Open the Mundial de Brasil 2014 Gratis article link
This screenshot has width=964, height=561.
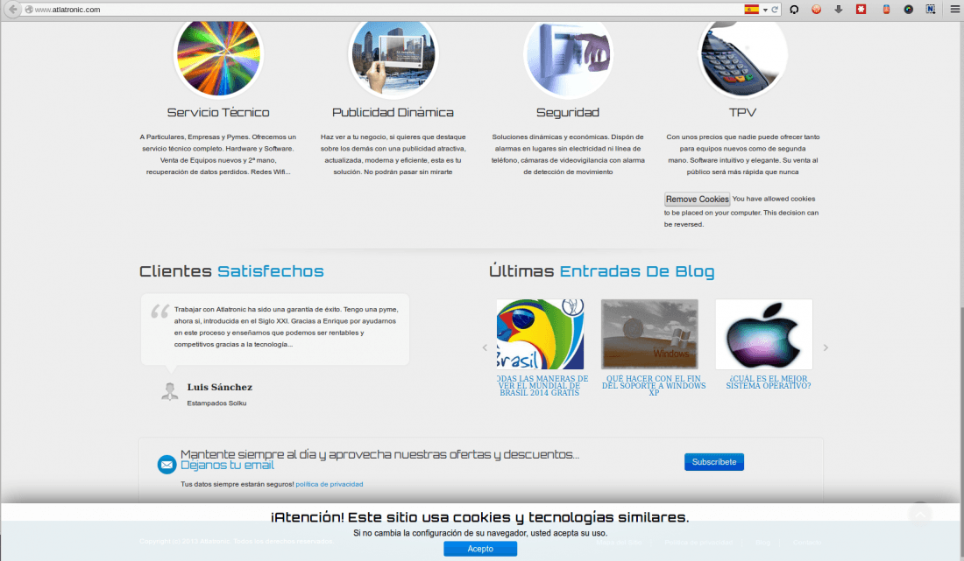(542, 385)
